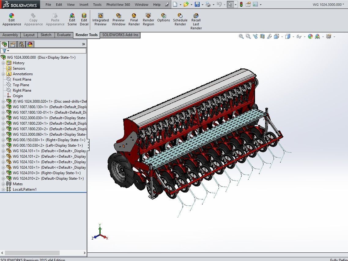Click Zoom to Area icon
The height and width of the screenshot is (261, 348).
(248, 36)
